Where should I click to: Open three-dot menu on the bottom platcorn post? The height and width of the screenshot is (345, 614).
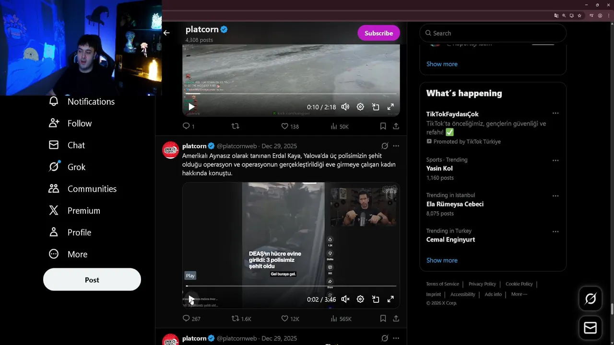(396, 338)
